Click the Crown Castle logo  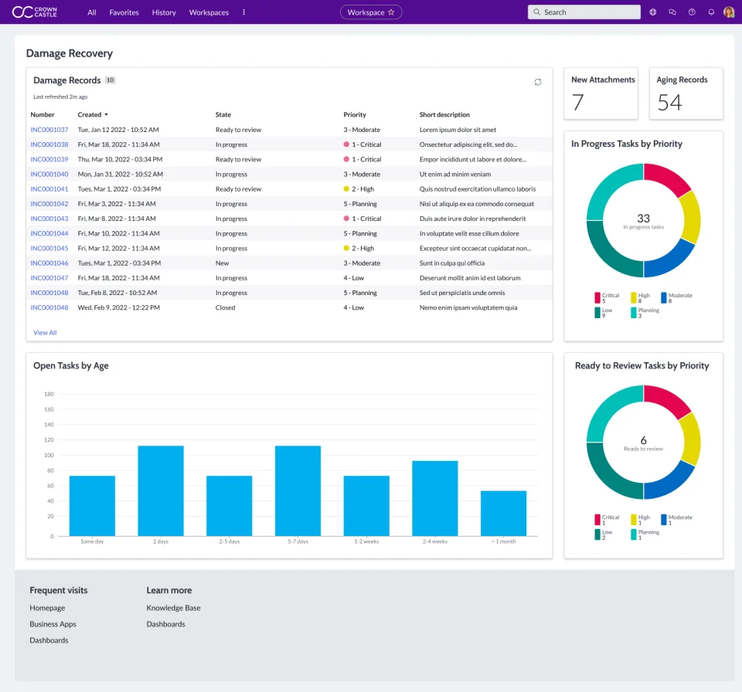pyautogui.click(x=34, y=12)
